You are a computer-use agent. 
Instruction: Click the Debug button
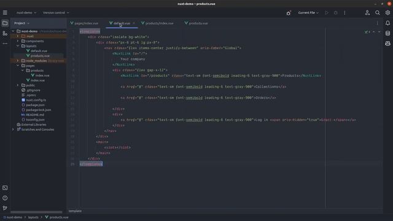336,12
